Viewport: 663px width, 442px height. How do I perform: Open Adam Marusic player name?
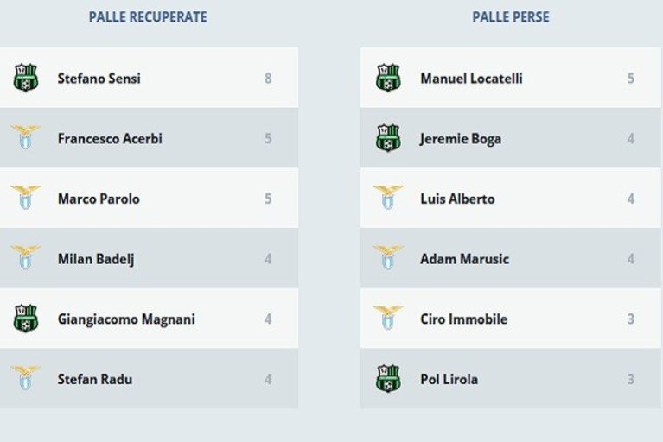(465, 259)
